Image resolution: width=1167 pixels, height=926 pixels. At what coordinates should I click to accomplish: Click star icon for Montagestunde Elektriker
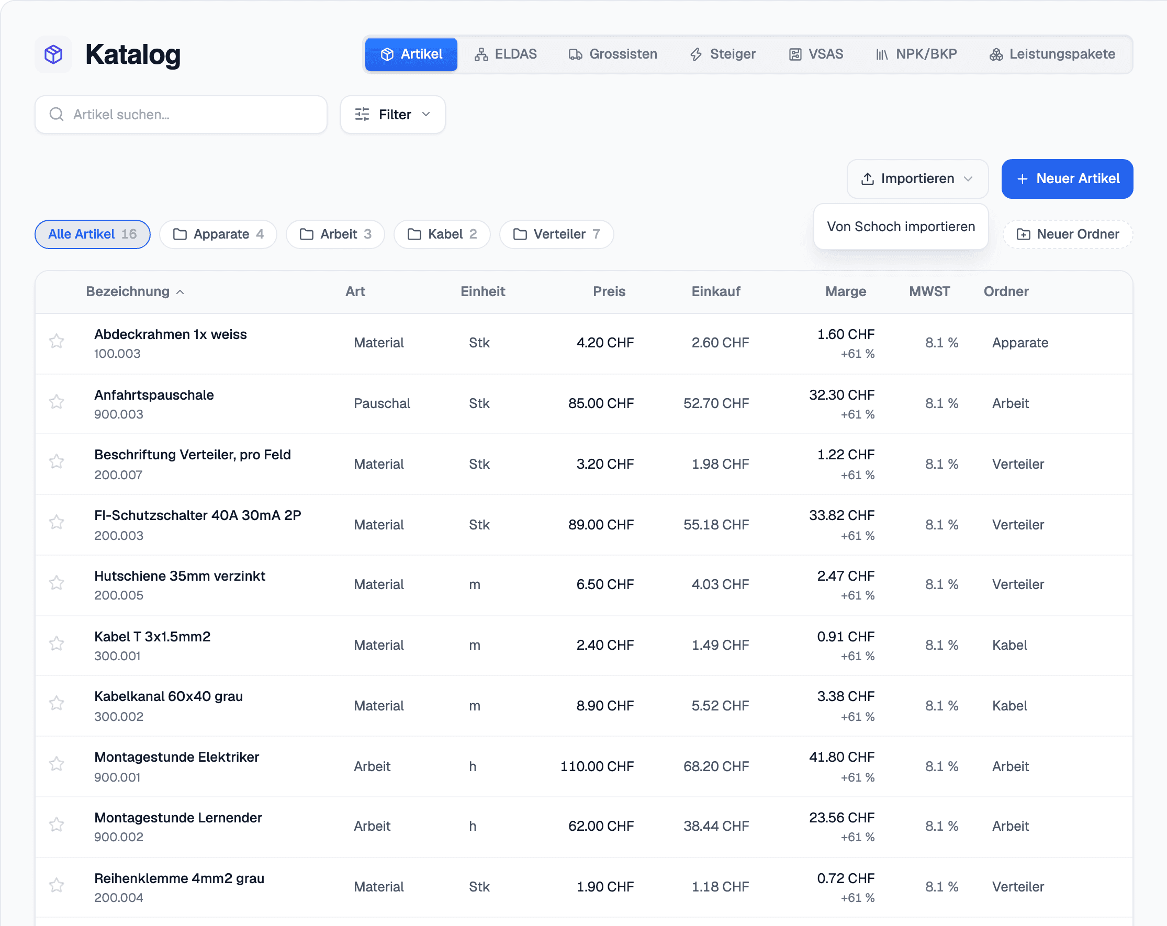tap(57, 764)
